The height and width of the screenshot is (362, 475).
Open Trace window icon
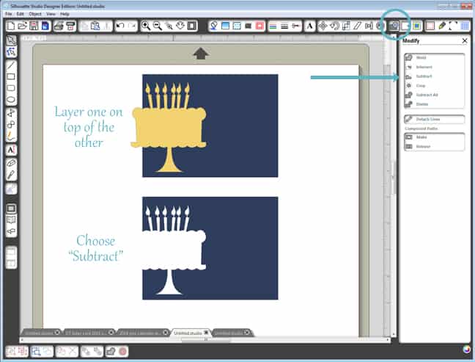tap(417, 26)
